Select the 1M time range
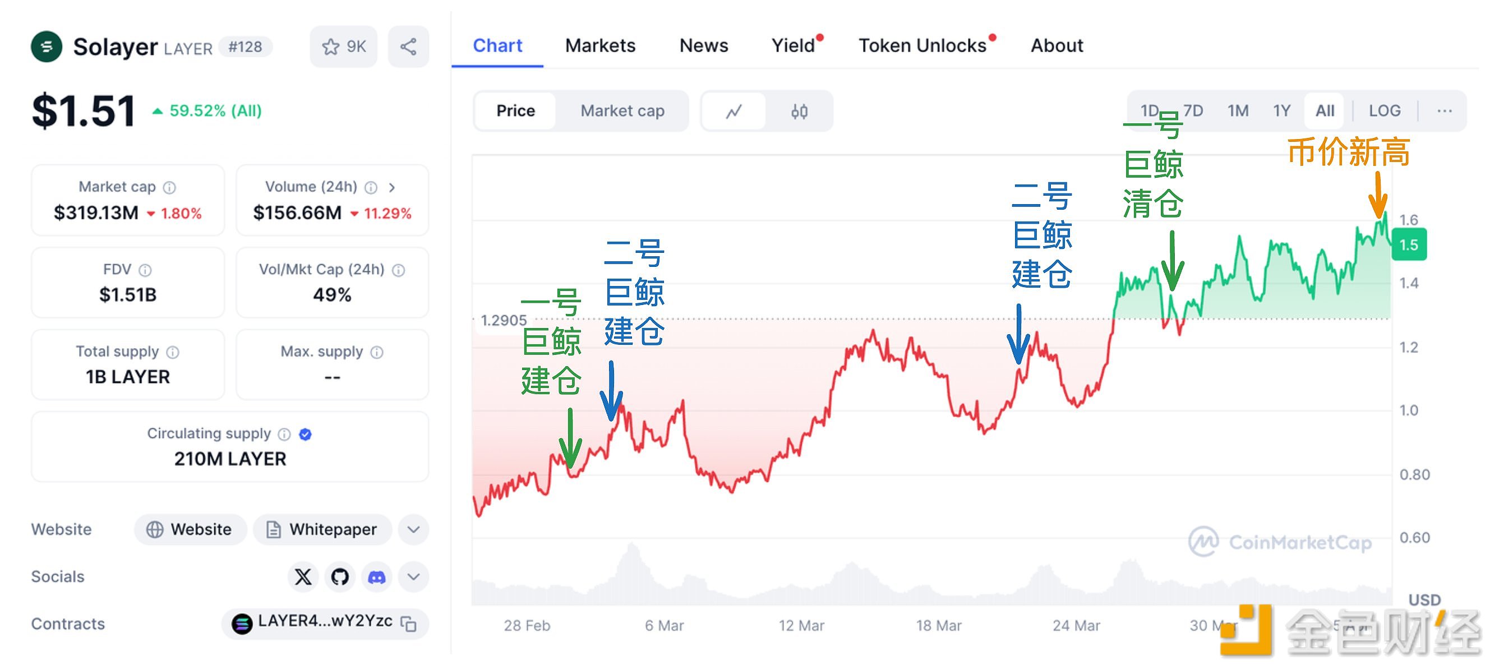The height and width of the screenshot is (665, 1490). [x=1238, y=110]
